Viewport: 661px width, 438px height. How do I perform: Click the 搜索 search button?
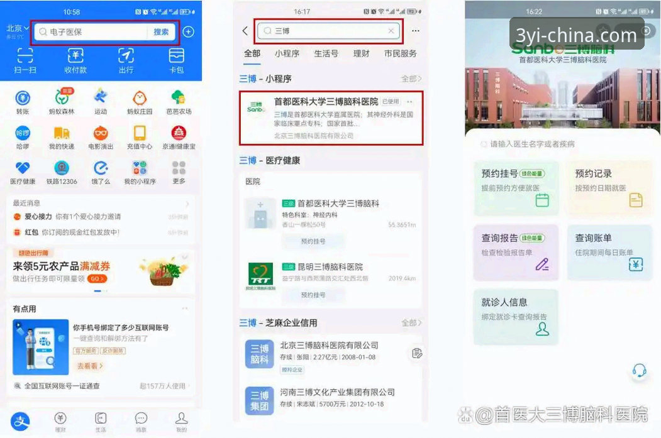click(x=160, y=31)
